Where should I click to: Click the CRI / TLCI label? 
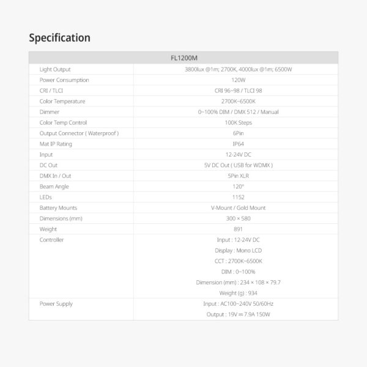51,91
